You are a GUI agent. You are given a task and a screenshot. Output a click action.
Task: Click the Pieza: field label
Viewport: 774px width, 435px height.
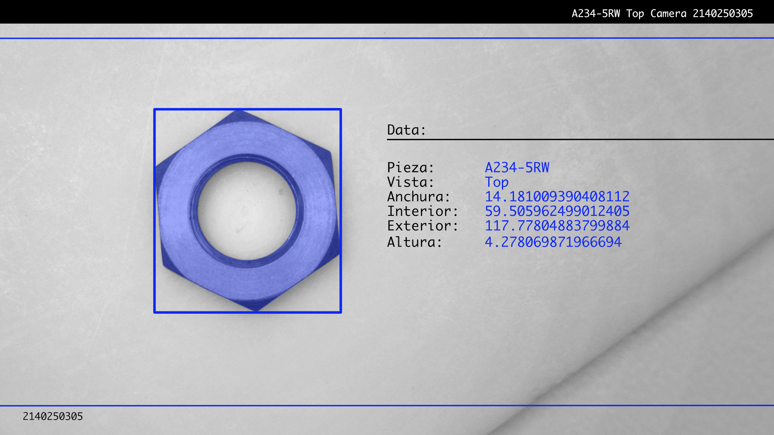pyautogui.click(x=410, y=168)
